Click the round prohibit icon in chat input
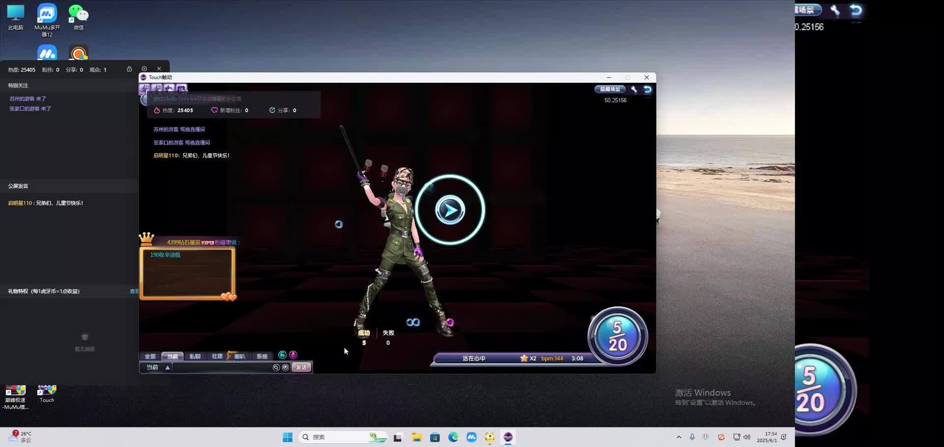Viewport: 944px width, 447px height. 276,367
